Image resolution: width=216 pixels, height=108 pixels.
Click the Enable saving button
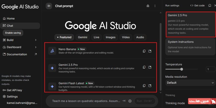click(x=13, y=33)
